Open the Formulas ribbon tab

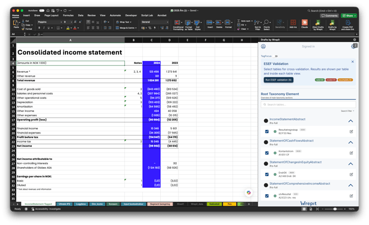[x=68, y=15]
